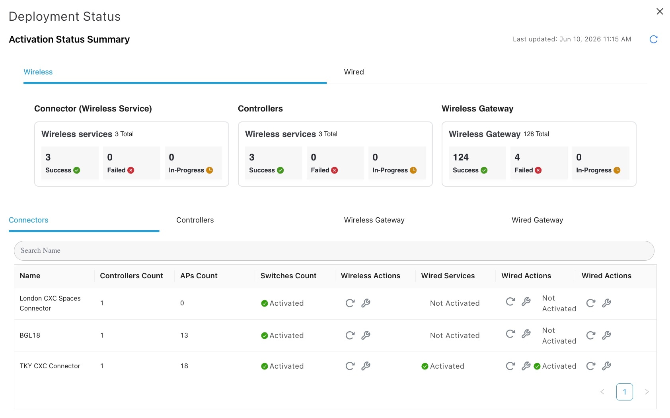Click wireless refresh icon for London CXC Spaces Connector
670x418 pixels.
click(x=350, y=303)
